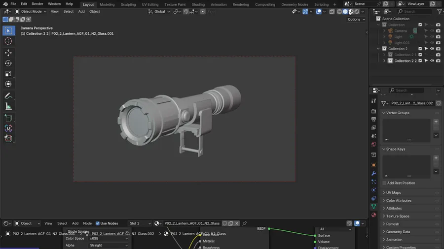Duplicate material with new material button
This screenshot has width=444, height=249.
[231, 223]
